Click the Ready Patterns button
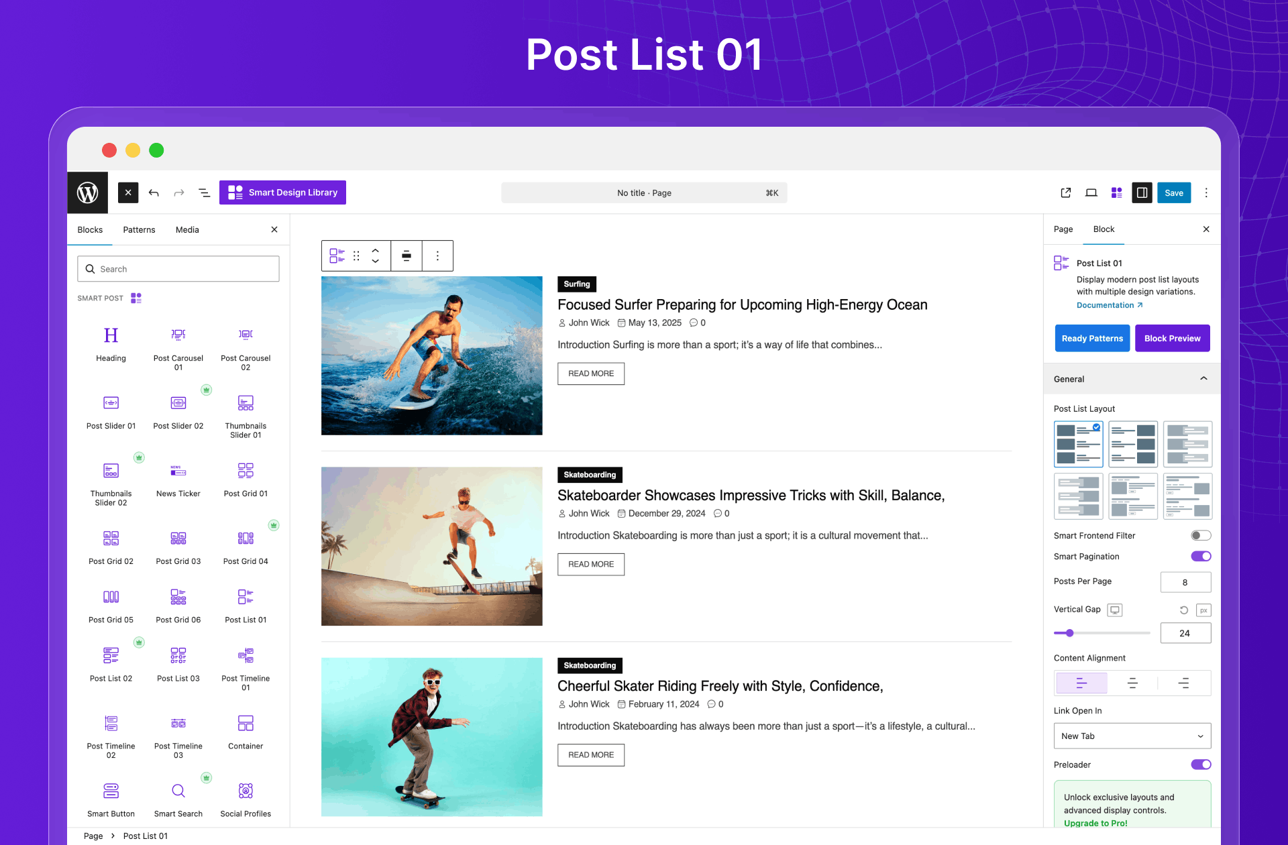 click(1091, 338)
